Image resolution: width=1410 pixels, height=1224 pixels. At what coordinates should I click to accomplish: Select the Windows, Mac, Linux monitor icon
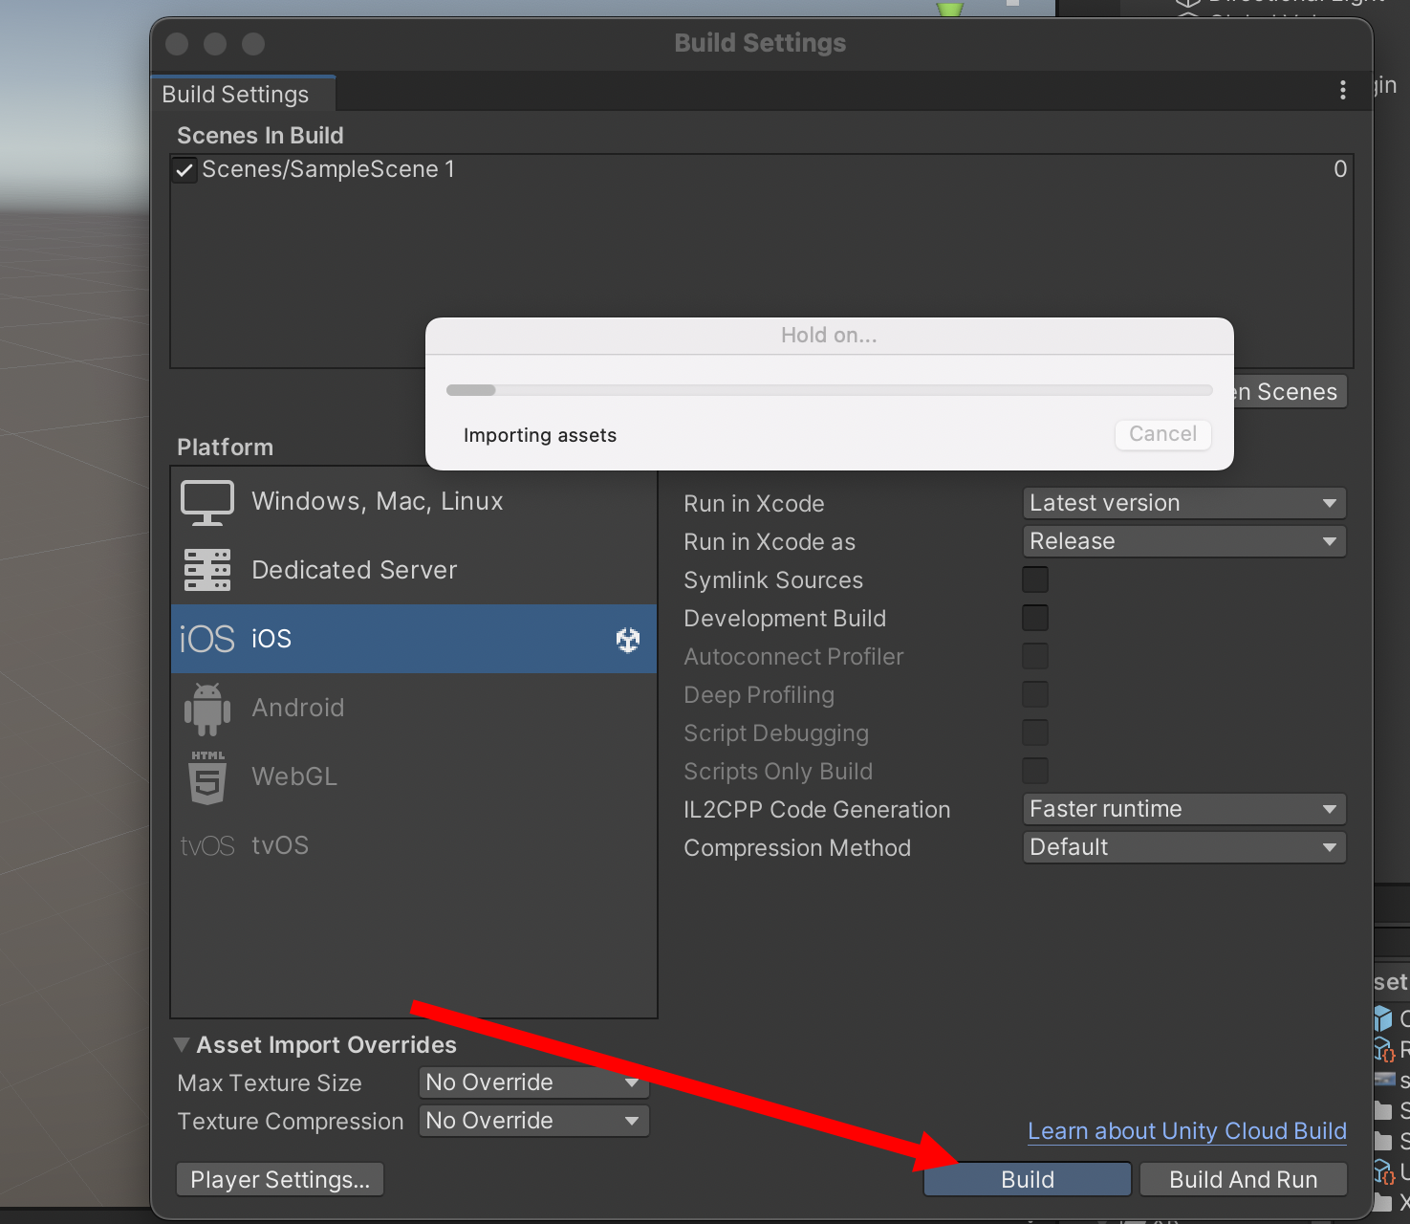[207, 502]
